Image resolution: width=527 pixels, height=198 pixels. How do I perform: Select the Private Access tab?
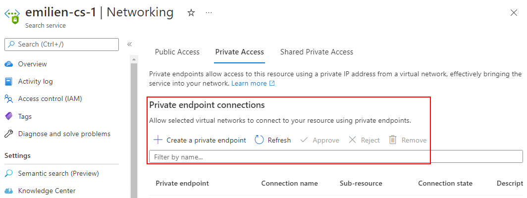pos(240,52)
